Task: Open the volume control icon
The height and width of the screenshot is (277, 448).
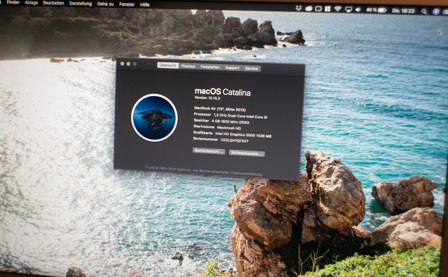Action: tap(358, 10)
